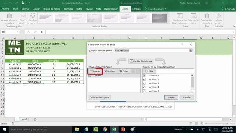Open Chrome from the taskbar
This screenshot has width=236, height=133.
click(105, 129)
